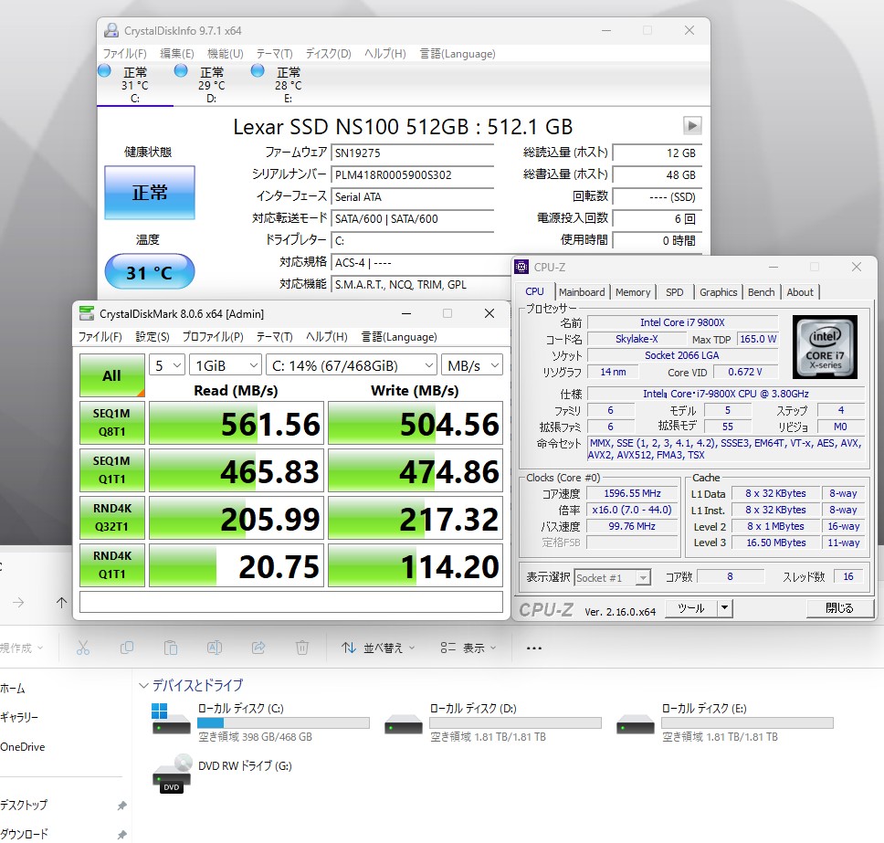Open 言語(Language) menu in CrystalDiskMark
The height and width of the screenshot is (843, 884).
click(x=399, y=337)
